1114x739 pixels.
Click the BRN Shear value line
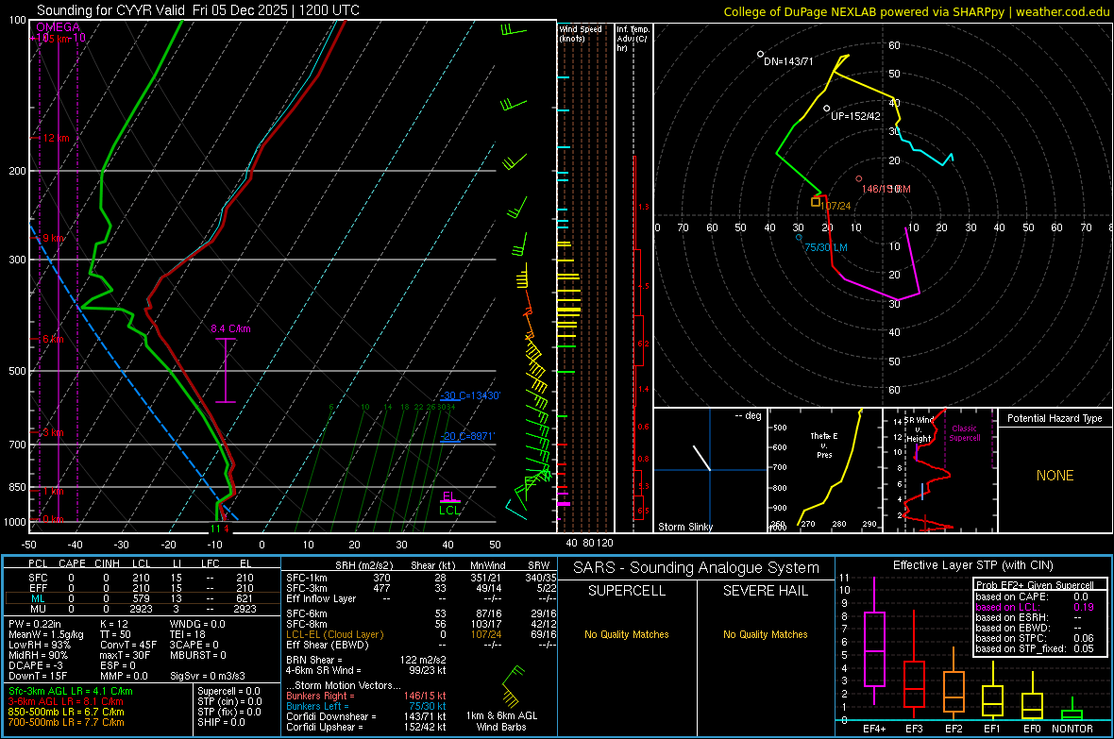click(x=366, y=660)
